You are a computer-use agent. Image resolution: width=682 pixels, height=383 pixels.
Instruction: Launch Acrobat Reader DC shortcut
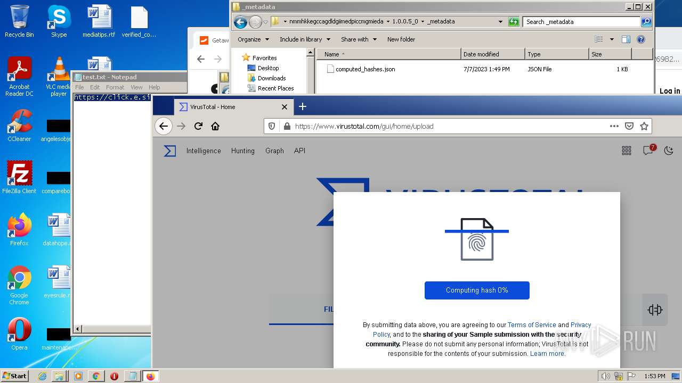tap(19, 77)
